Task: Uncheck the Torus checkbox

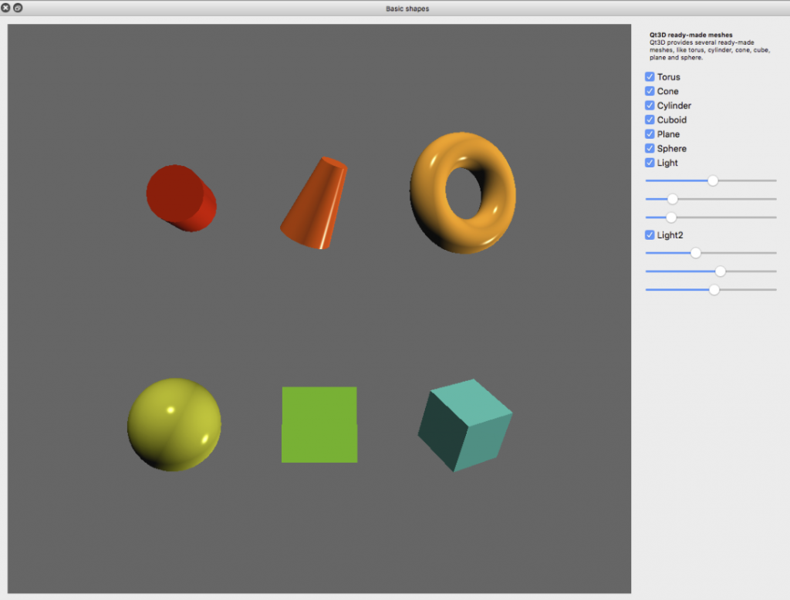Action: click(650, 77)
